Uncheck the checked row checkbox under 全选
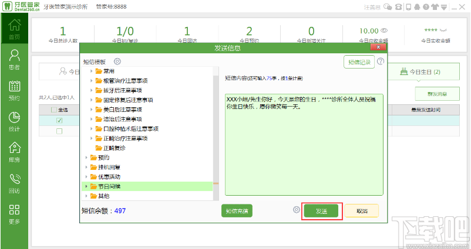The height and width of the screenshot is (249, 471). (x=59, y=121)
